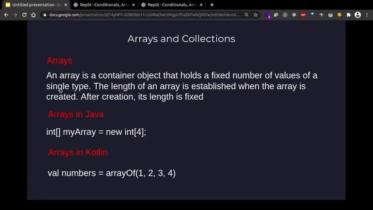Image resolution: width=373 pixels, height=210 pixels.
Task: Click the pale bucket extension icon
Action: (x=330, y=15)
